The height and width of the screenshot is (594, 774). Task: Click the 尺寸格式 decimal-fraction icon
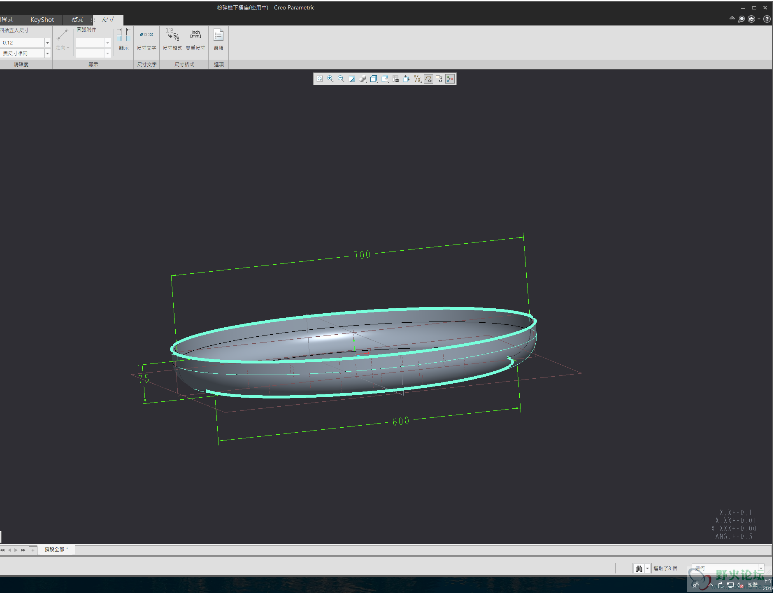(172, 35)
